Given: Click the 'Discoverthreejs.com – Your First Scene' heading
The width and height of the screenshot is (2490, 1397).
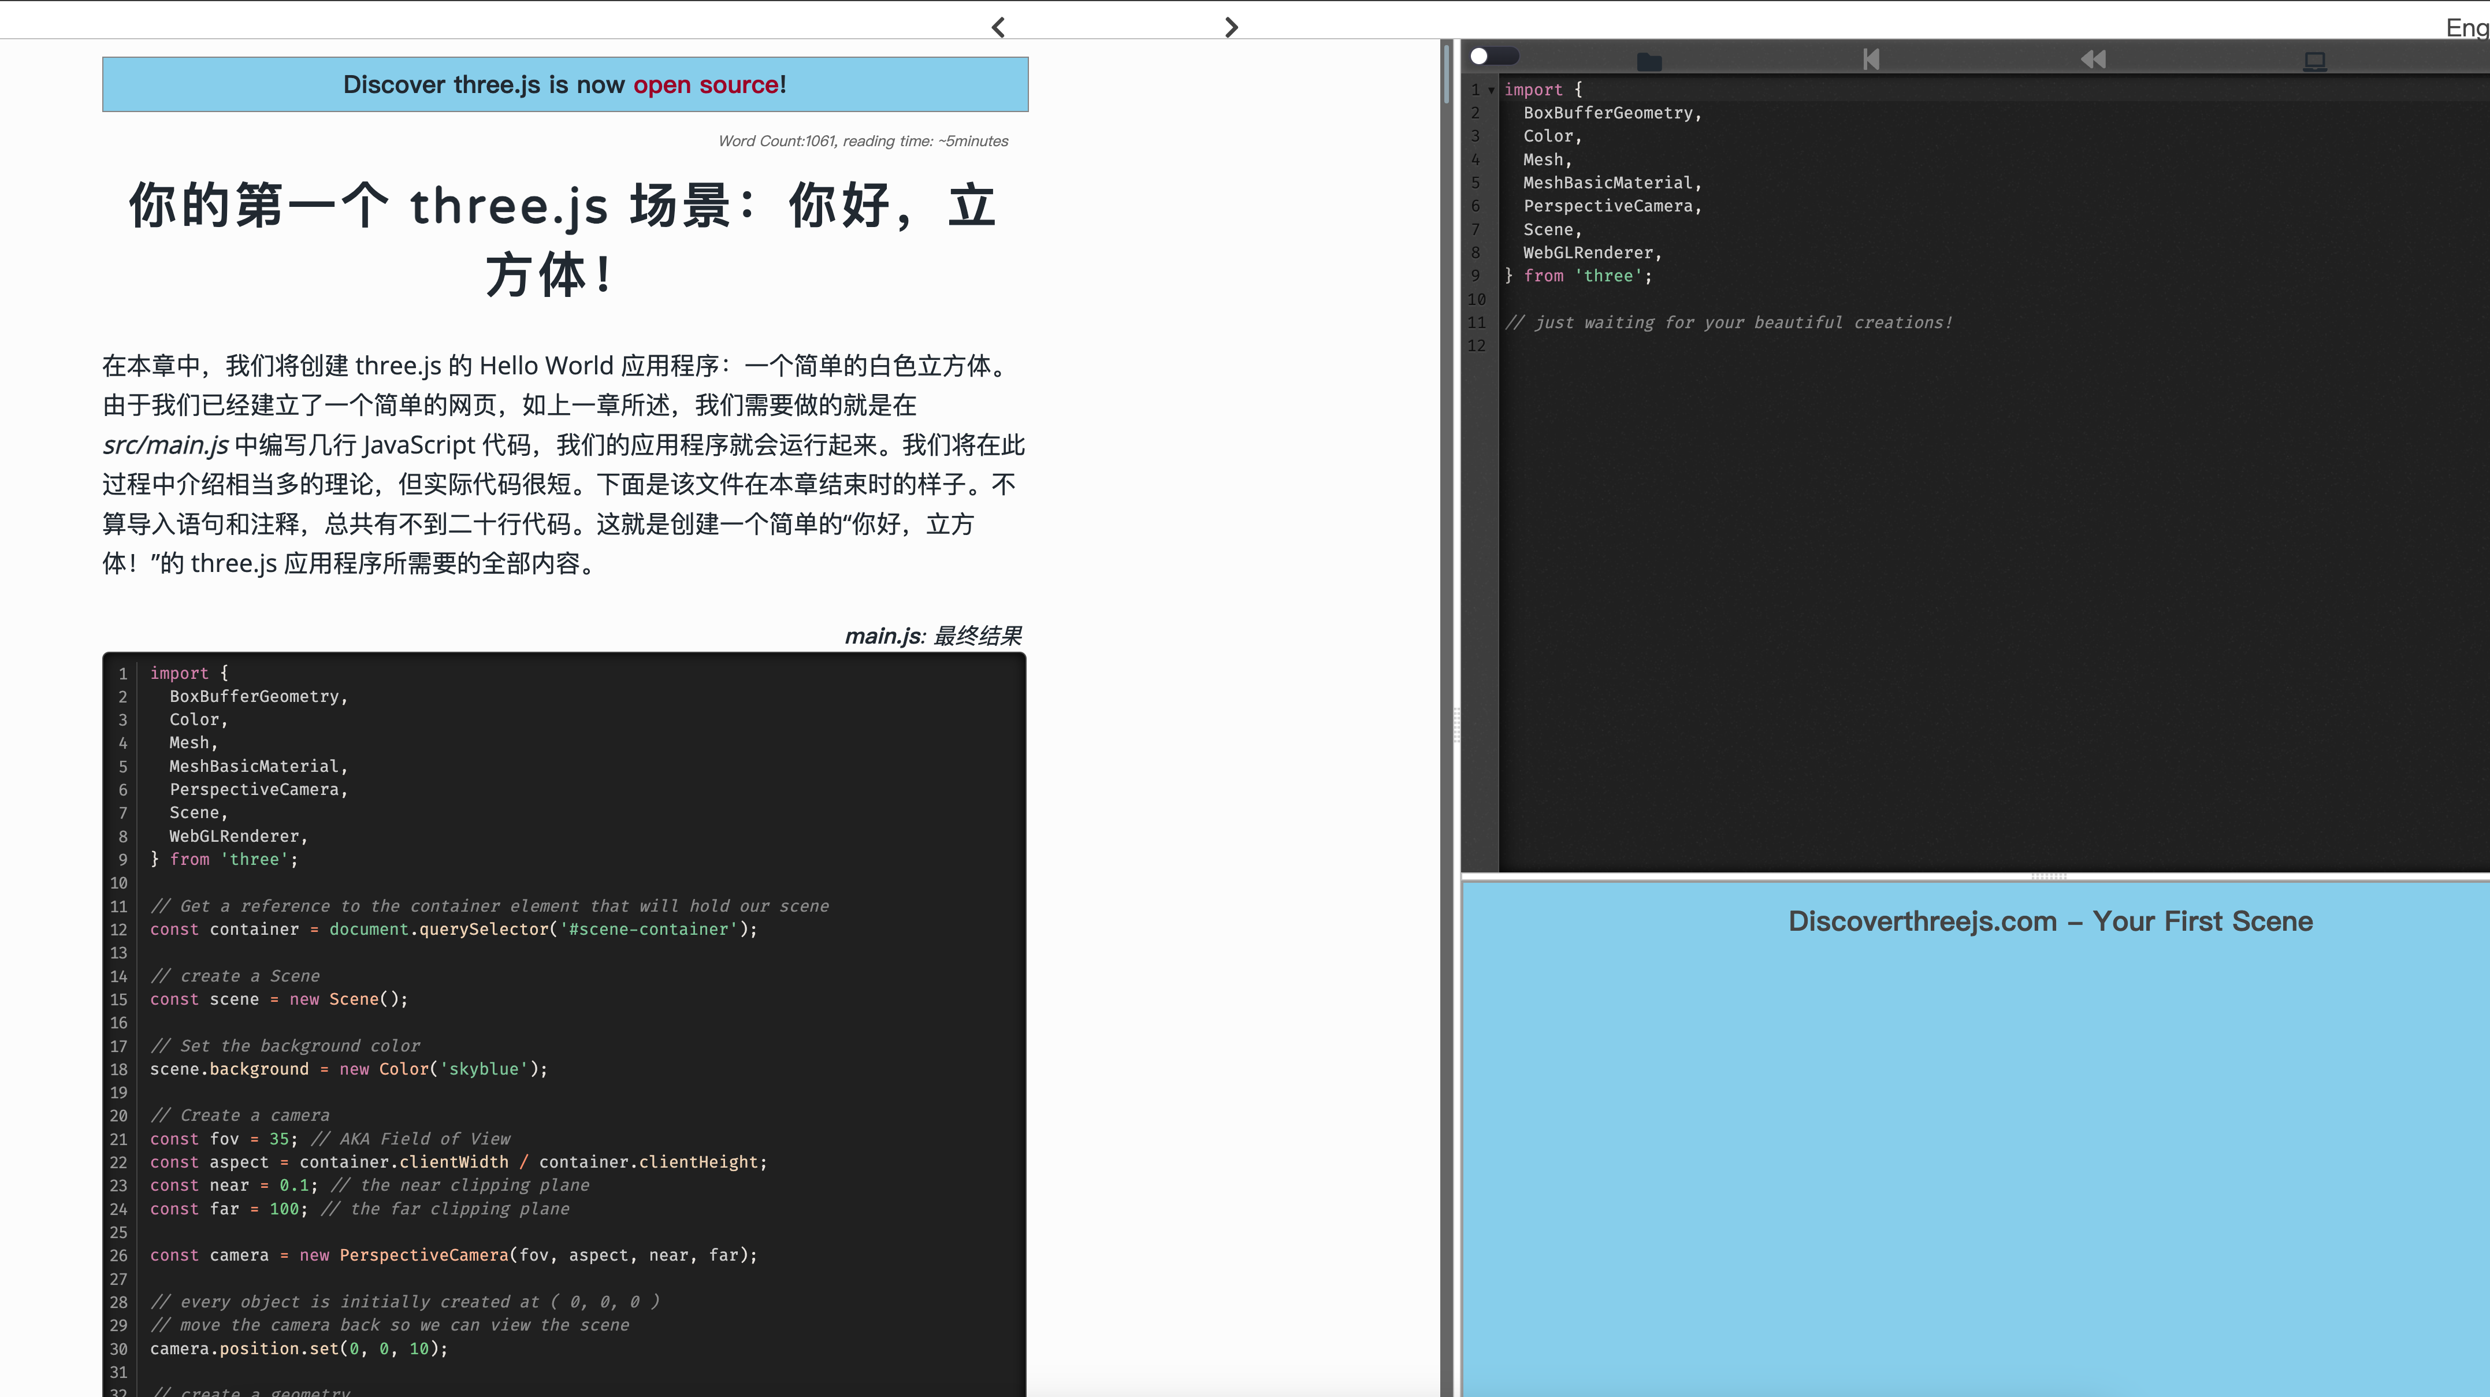Looking at the screenshot, I should coord(2050,922).
